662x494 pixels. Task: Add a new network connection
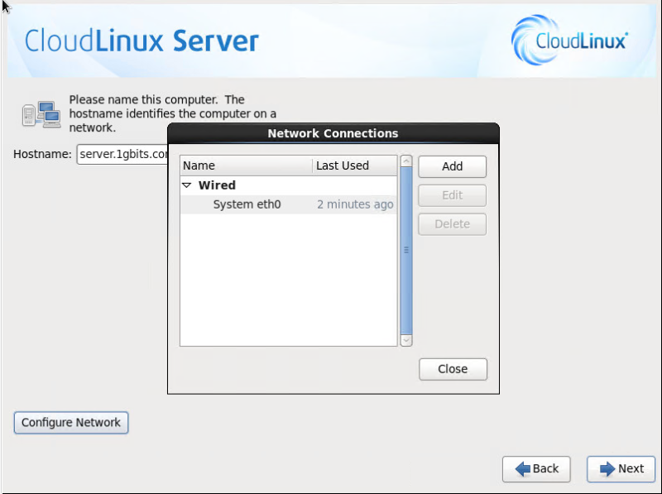tap(452, 166)
